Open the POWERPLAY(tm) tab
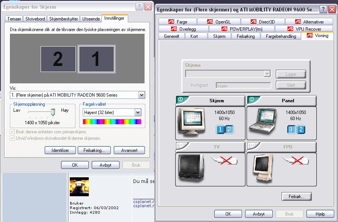 (242, 29)
